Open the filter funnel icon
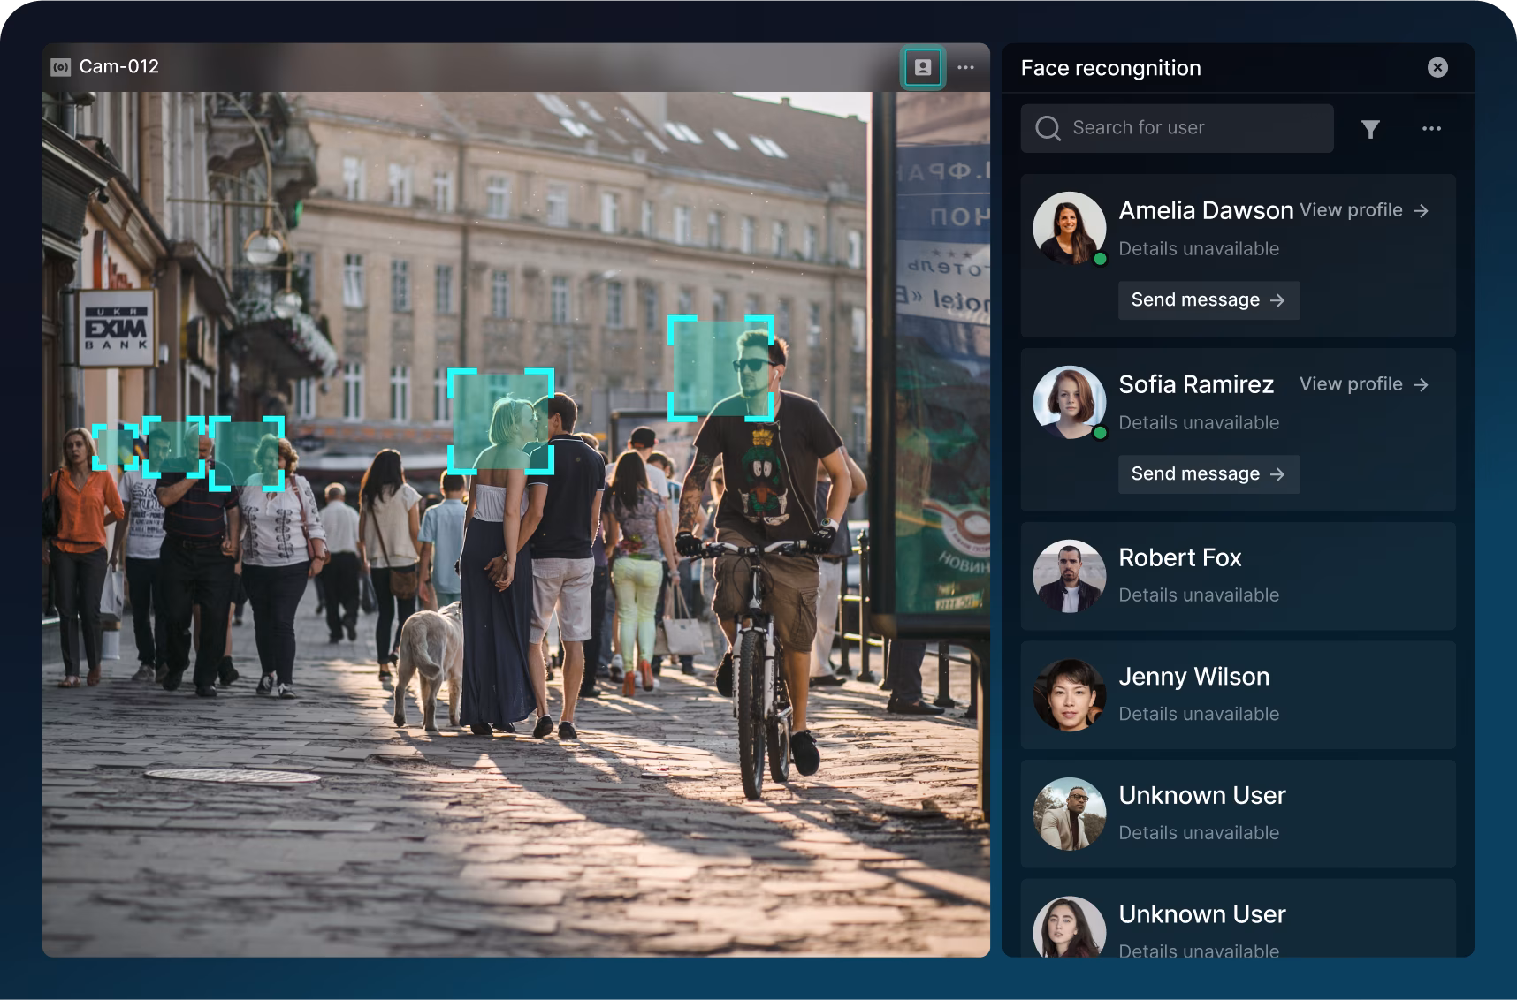Screen dimensions: 1517x1000 1370,130
